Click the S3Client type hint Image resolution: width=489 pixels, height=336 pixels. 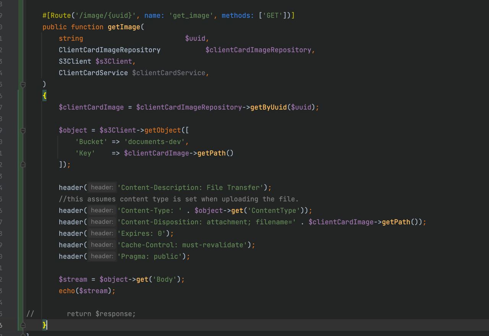75,61
